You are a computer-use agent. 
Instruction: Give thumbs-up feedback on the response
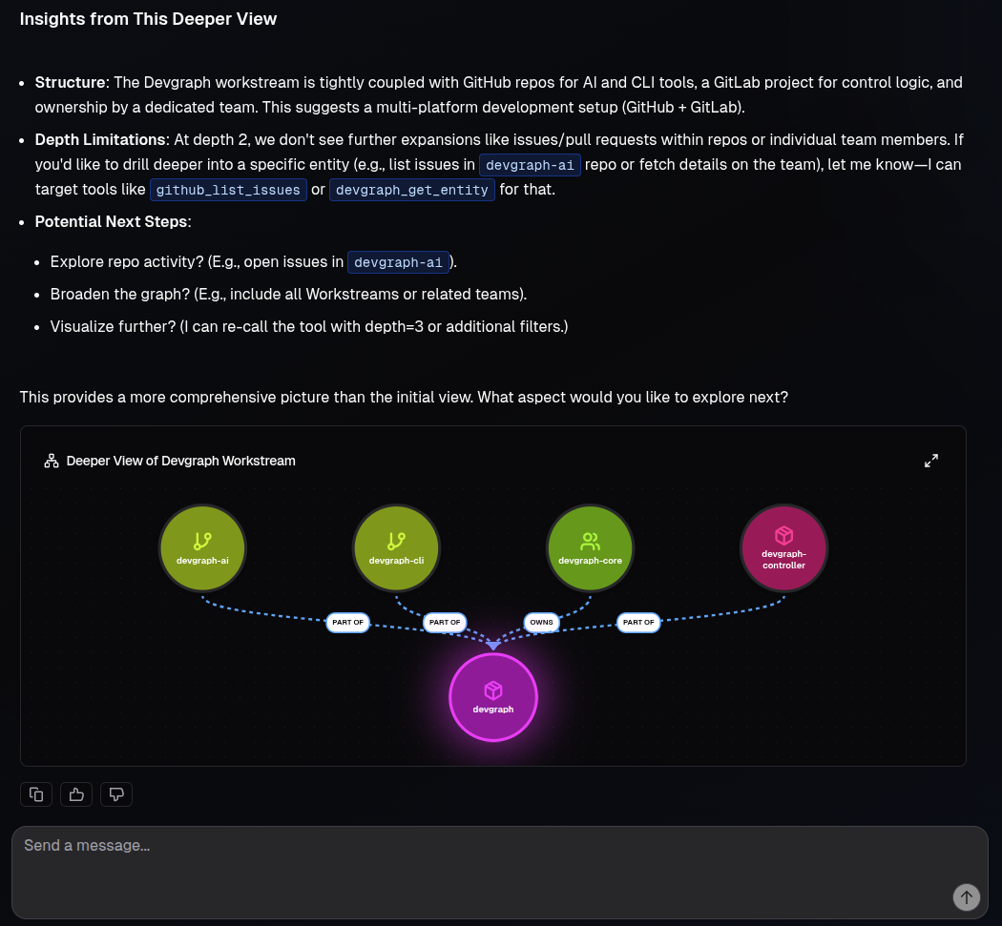pos(76,793)
